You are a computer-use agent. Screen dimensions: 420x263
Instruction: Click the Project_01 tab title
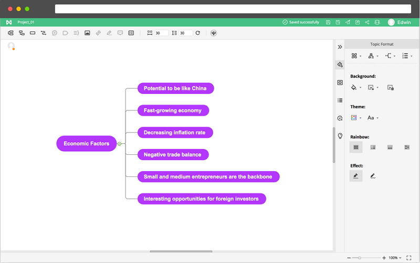[x=26, y=23]
